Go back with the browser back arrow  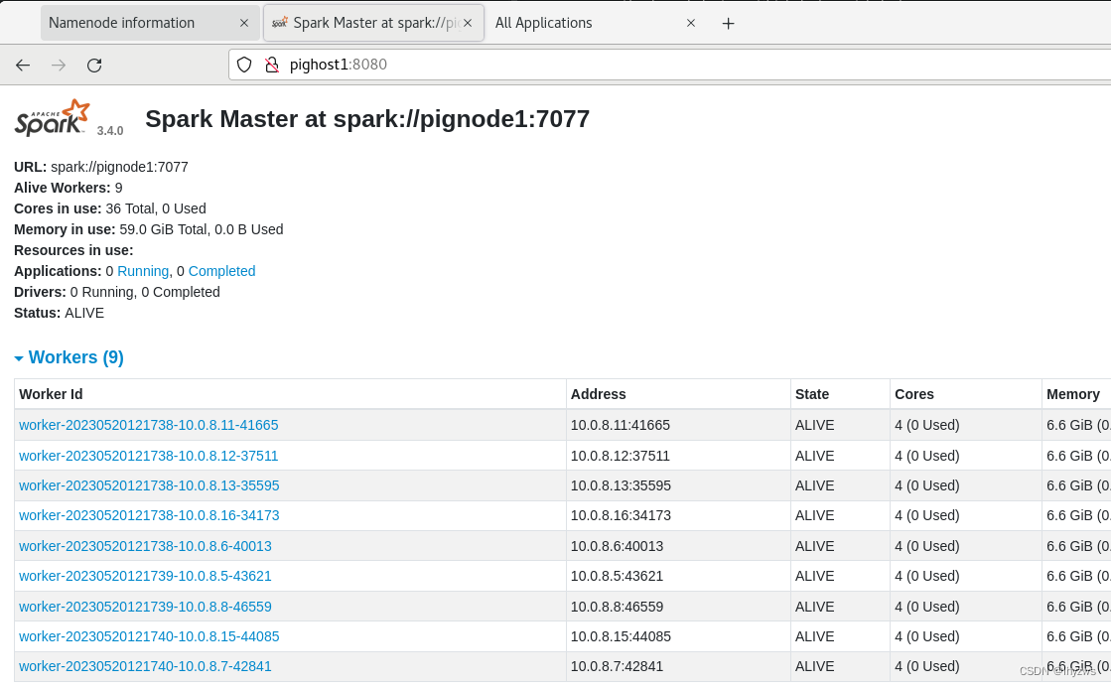pyautogui.click(x=23, y=66)
